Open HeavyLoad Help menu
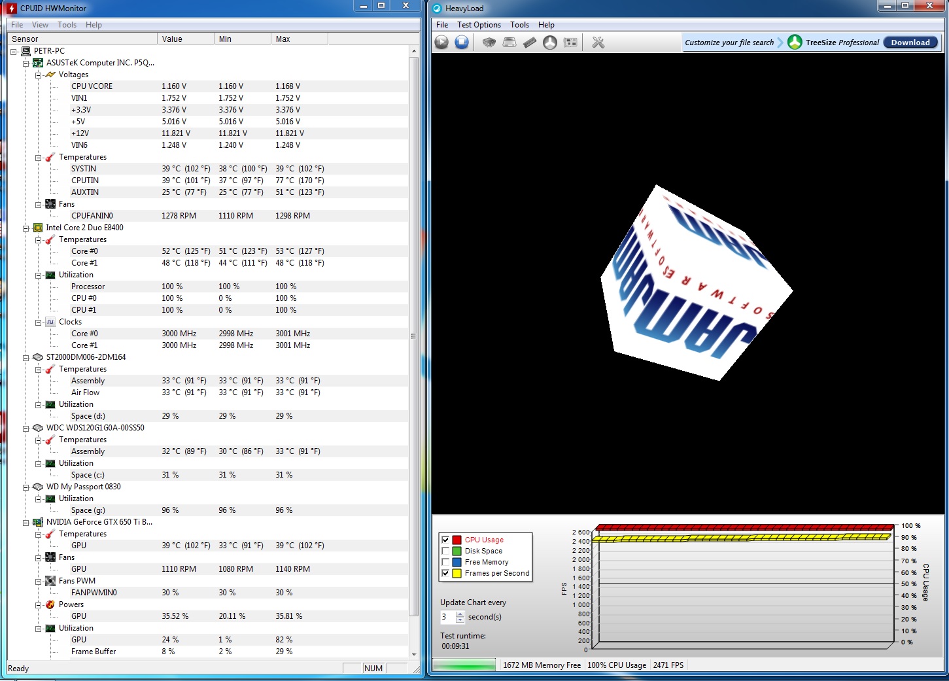The image size is (949, 681). pyautogui.click(x=546, y=25)
